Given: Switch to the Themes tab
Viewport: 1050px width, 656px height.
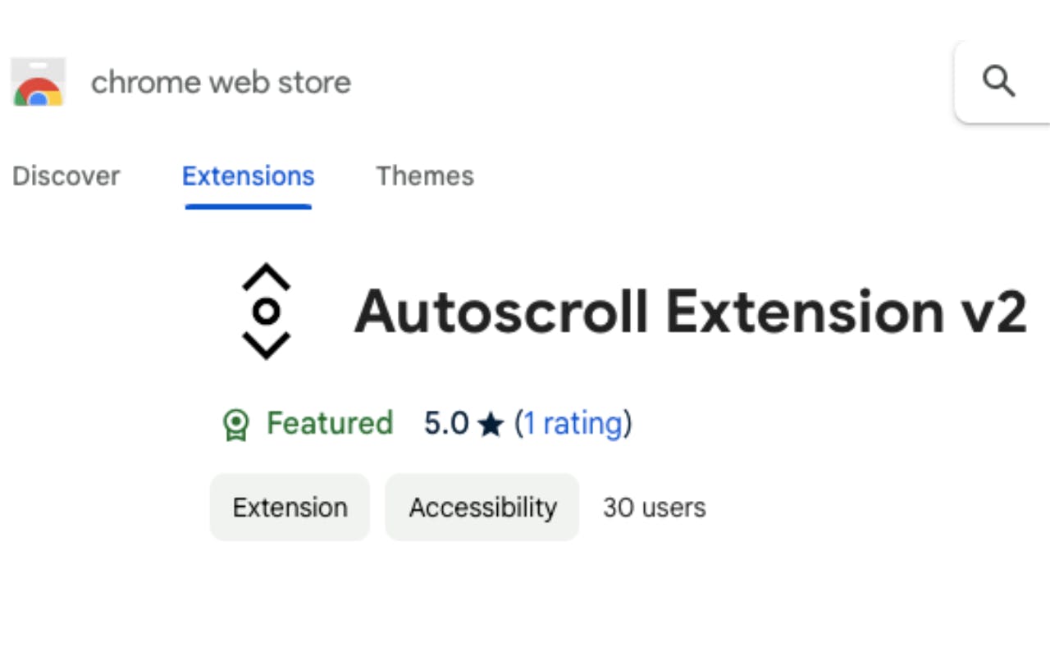Looking at the screenshot, I should 425,176.
